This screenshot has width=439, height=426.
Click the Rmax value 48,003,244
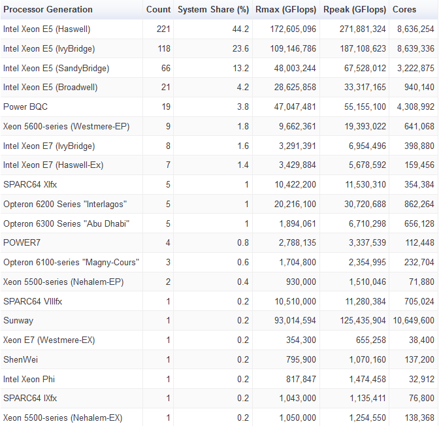295,68
